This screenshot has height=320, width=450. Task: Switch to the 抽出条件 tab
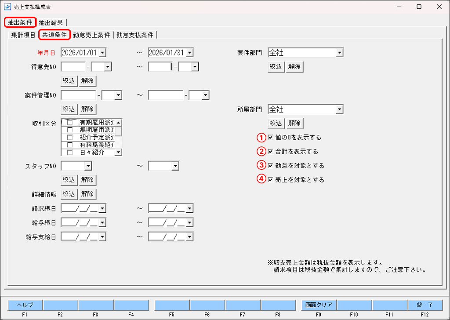pos(20,22)
